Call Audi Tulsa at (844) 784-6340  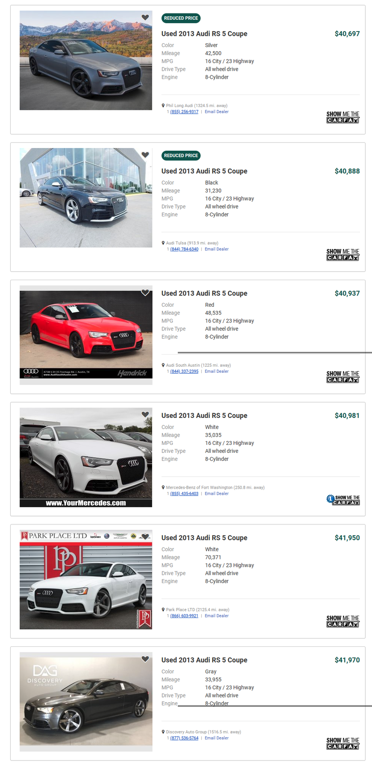click(184, 249)
